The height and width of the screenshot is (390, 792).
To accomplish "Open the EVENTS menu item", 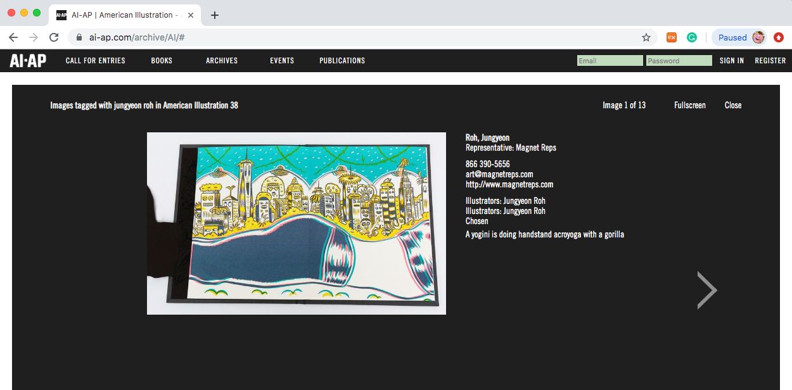I will pos(282,61).
